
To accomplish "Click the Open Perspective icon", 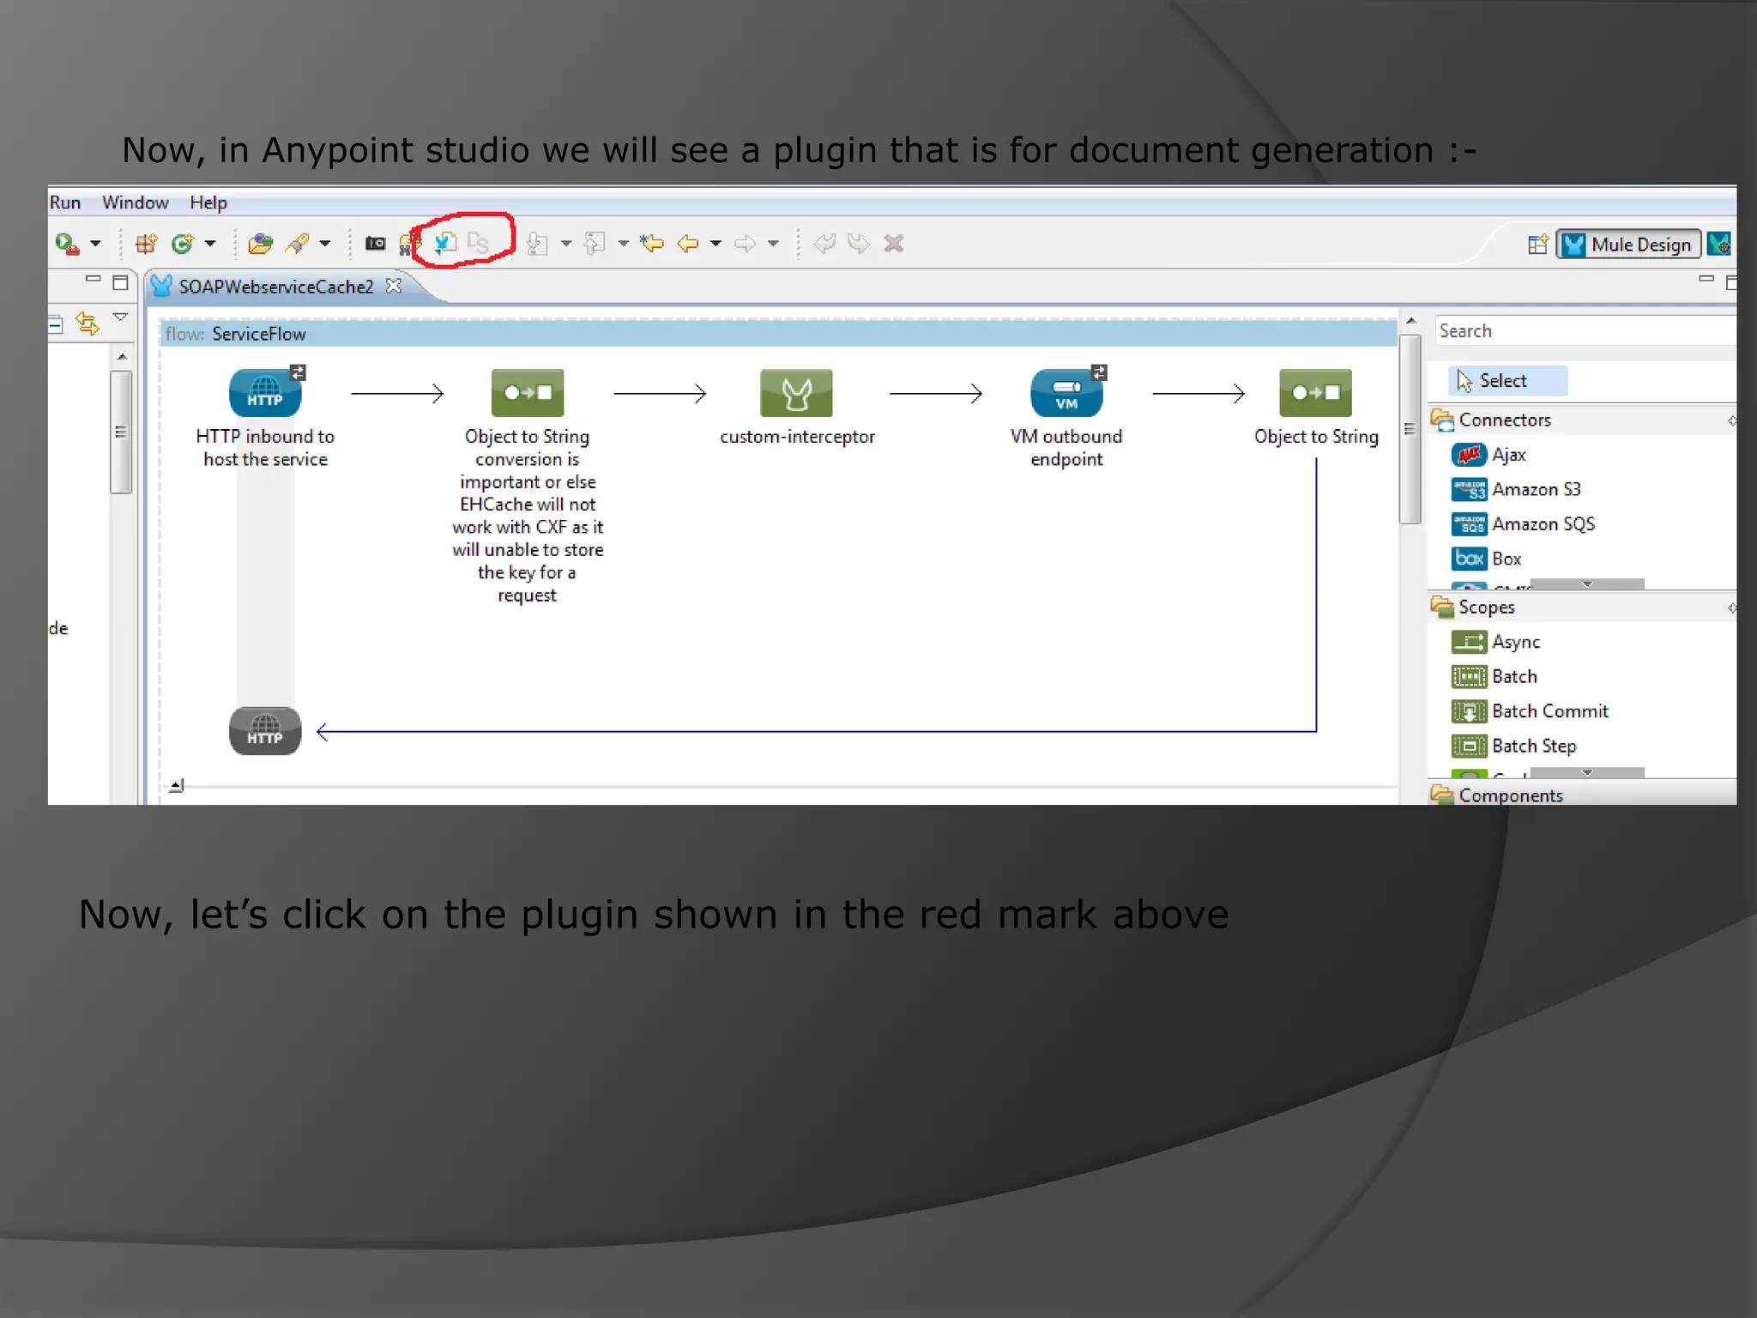I will pyautogui.click(x=1537, y=245).
